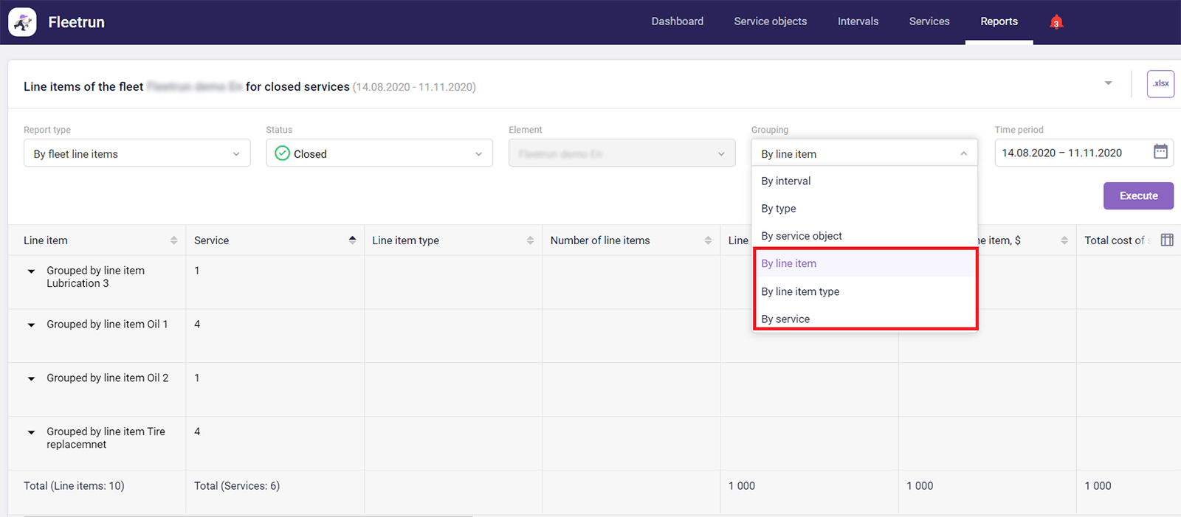Collapse the Oil 1 group row
Viewport: 1181px width, 517px height.
31,325
